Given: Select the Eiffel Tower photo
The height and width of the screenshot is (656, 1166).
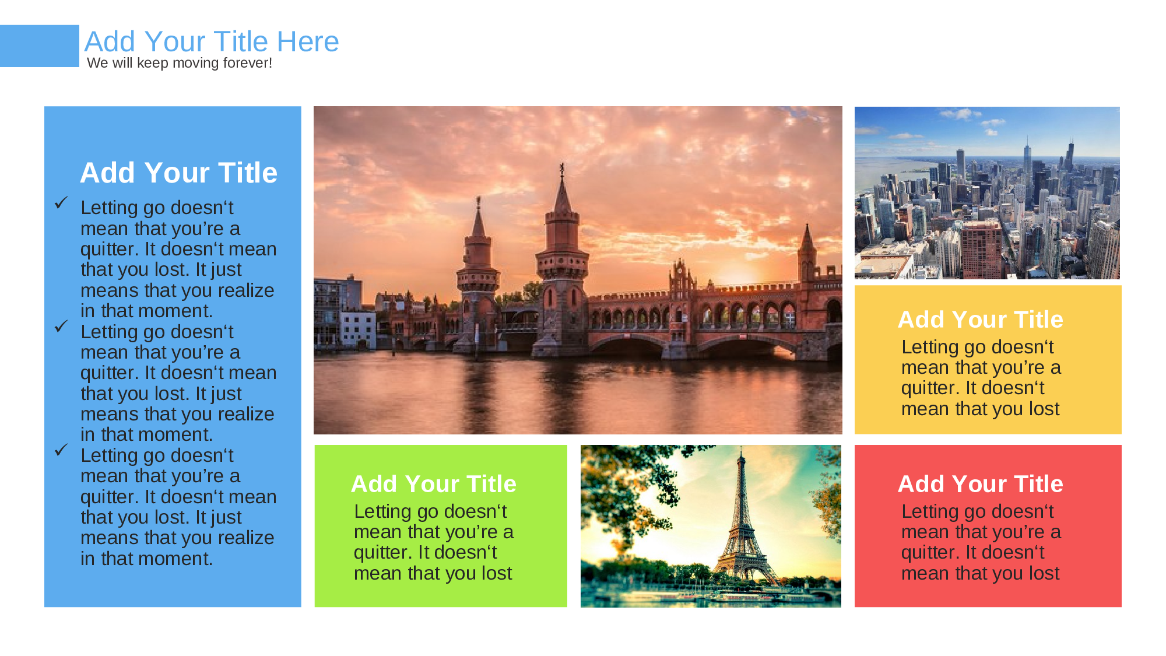Looking at the screenshot, I should coord(710,525).
